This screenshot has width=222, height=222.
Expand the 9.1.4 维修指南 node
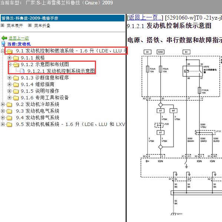(x=9, y=84)
